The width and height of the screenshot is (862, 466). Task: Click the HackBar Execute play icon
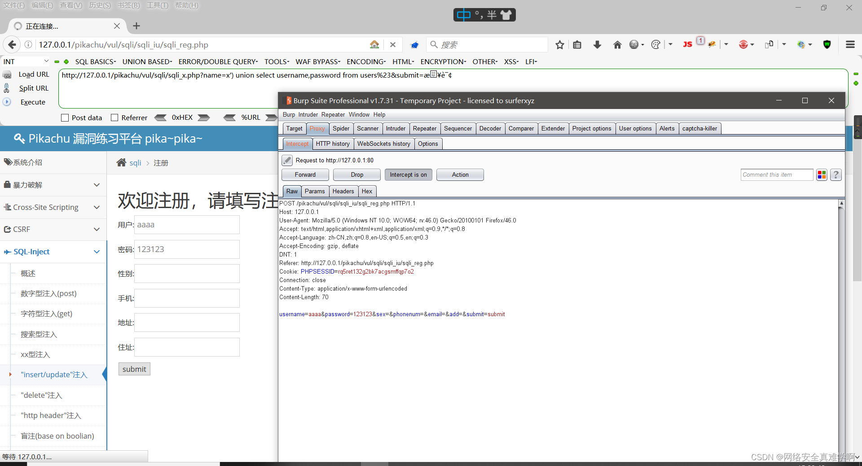point(7,102)
